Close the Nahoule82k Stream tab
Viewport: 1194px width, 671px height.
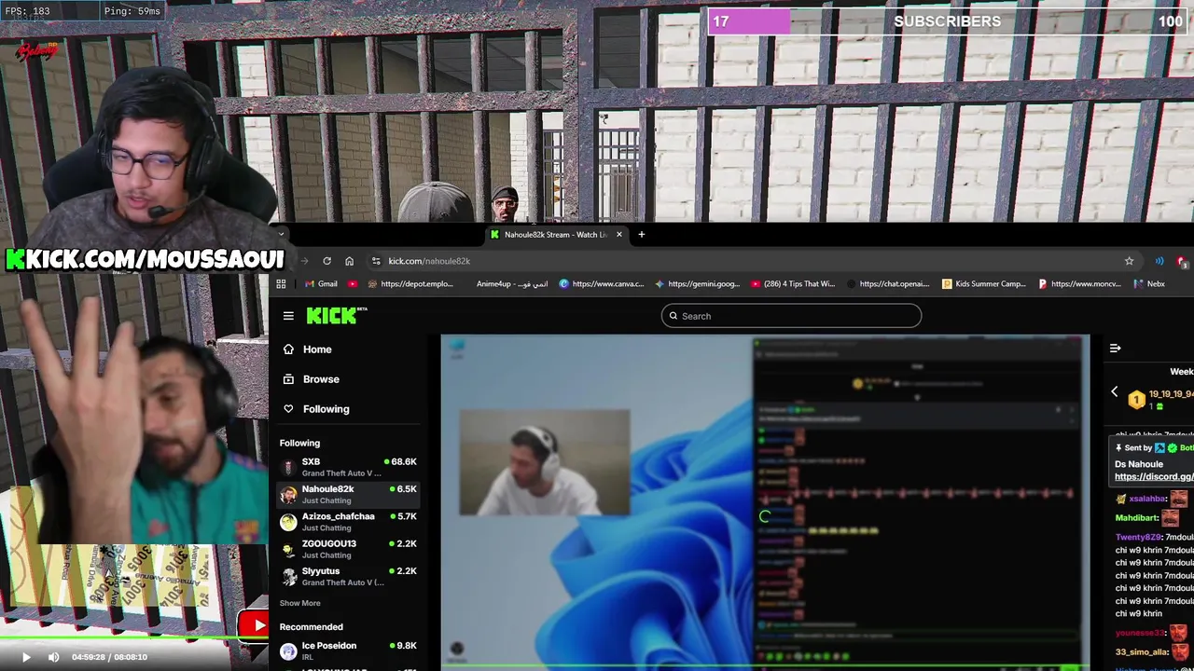pos(618,235)
